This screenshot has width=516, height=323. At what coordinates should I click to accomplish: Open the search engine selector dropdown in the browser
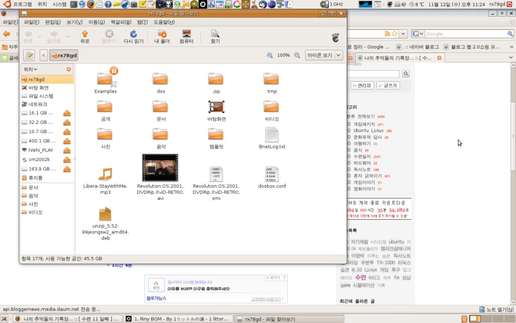coord(418,34)
